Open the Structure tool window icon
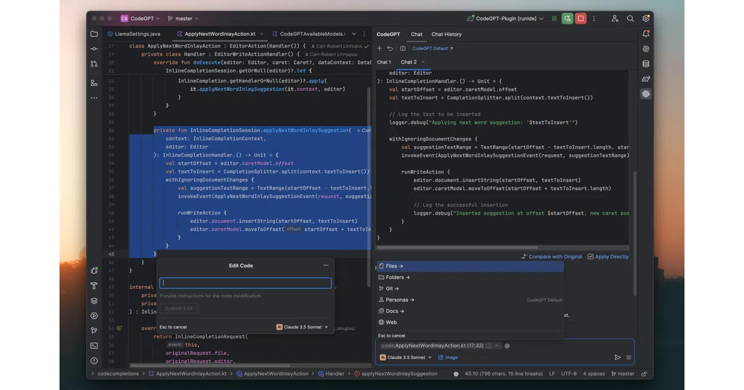This screenshot has width=744, height=390. 94,82
